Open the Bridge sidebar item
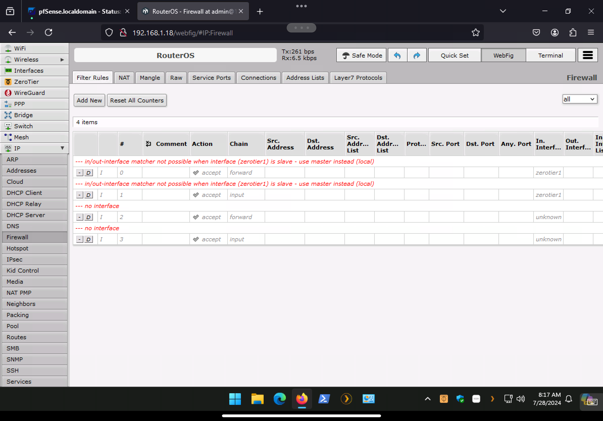This screenshot has width=603, height=421. click(x=23, y=115)
